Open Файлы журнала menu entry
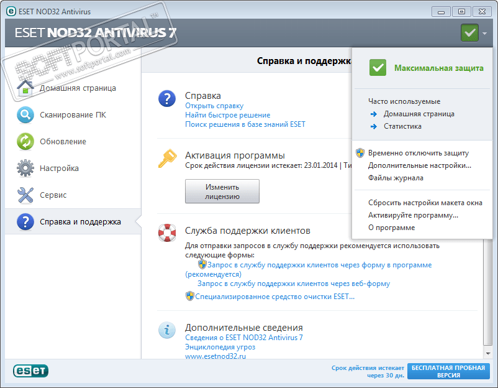Screen dimensions: 498x388 pyautogui.click(x=396, y=178)
